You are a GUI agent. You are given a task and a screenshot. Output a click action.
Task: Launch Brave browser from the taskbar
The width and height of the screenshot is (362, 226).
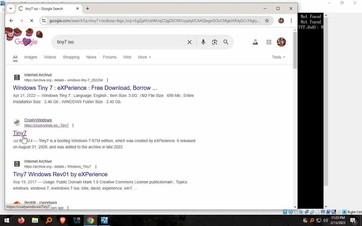click(x=63, y=220)
